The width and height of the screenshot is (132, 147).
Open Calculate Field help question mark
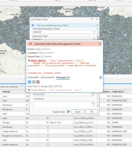click(92, 19)
